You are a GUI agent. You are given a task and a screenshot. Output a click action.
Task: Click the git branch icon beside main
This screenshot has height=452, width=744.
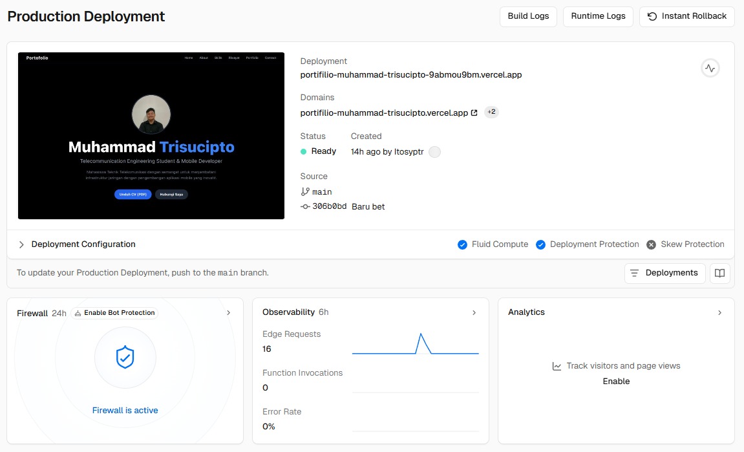tap(305, 192)
